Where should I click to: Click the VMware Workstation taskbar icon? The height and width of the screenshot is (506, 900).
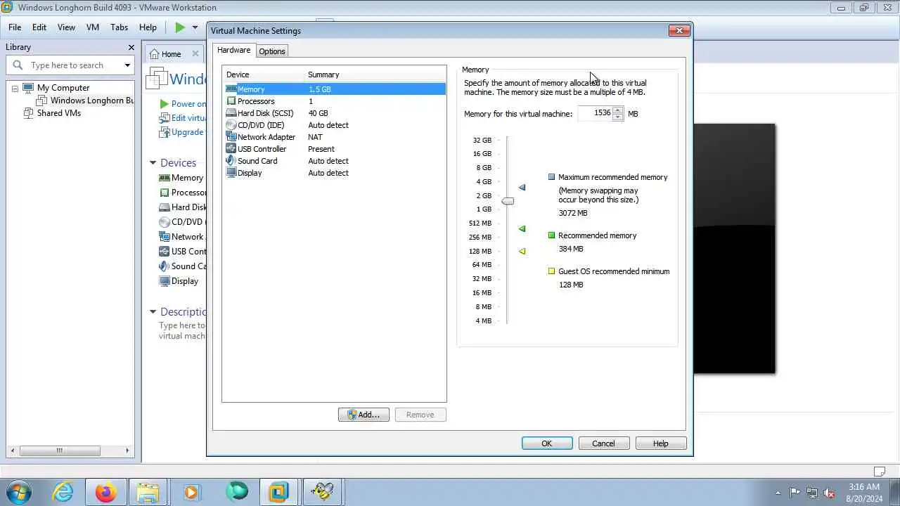pyautogui.click(x=278, y=492)
